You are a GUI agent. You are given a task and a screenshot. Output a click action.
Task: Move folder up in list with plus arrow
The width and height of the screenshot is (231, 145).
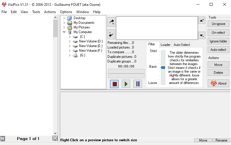coord(202,20)
